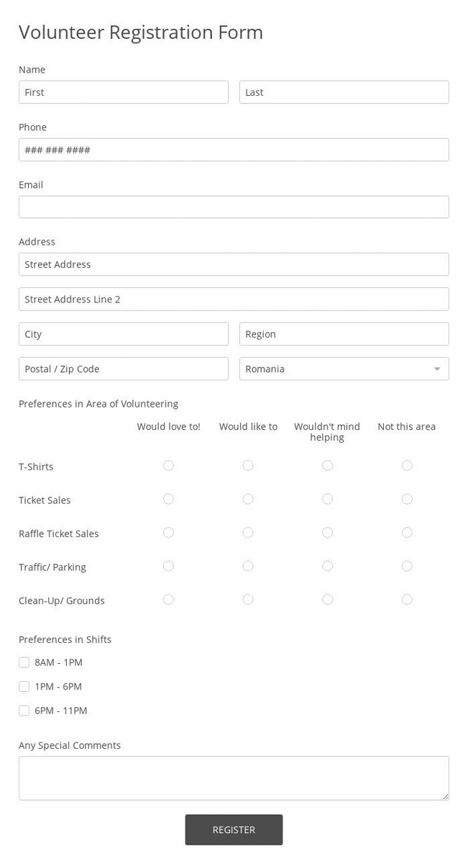Choose "Would like to" for Ticket Sales
Viewport: 468px width, 864px height.
[248, 499]
